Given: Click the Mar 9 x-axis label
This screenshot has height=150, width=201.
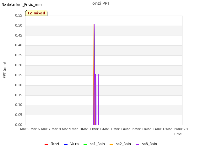Looking at the screenshot, I should 67,129.
